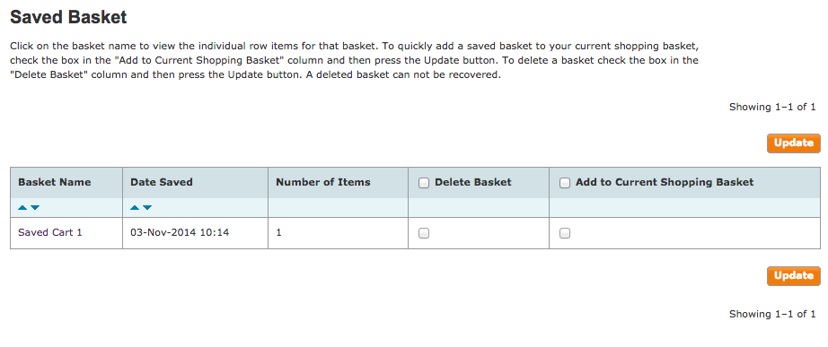Click the Update button below the table
This screenshot has height=347, width=828.
794,276
